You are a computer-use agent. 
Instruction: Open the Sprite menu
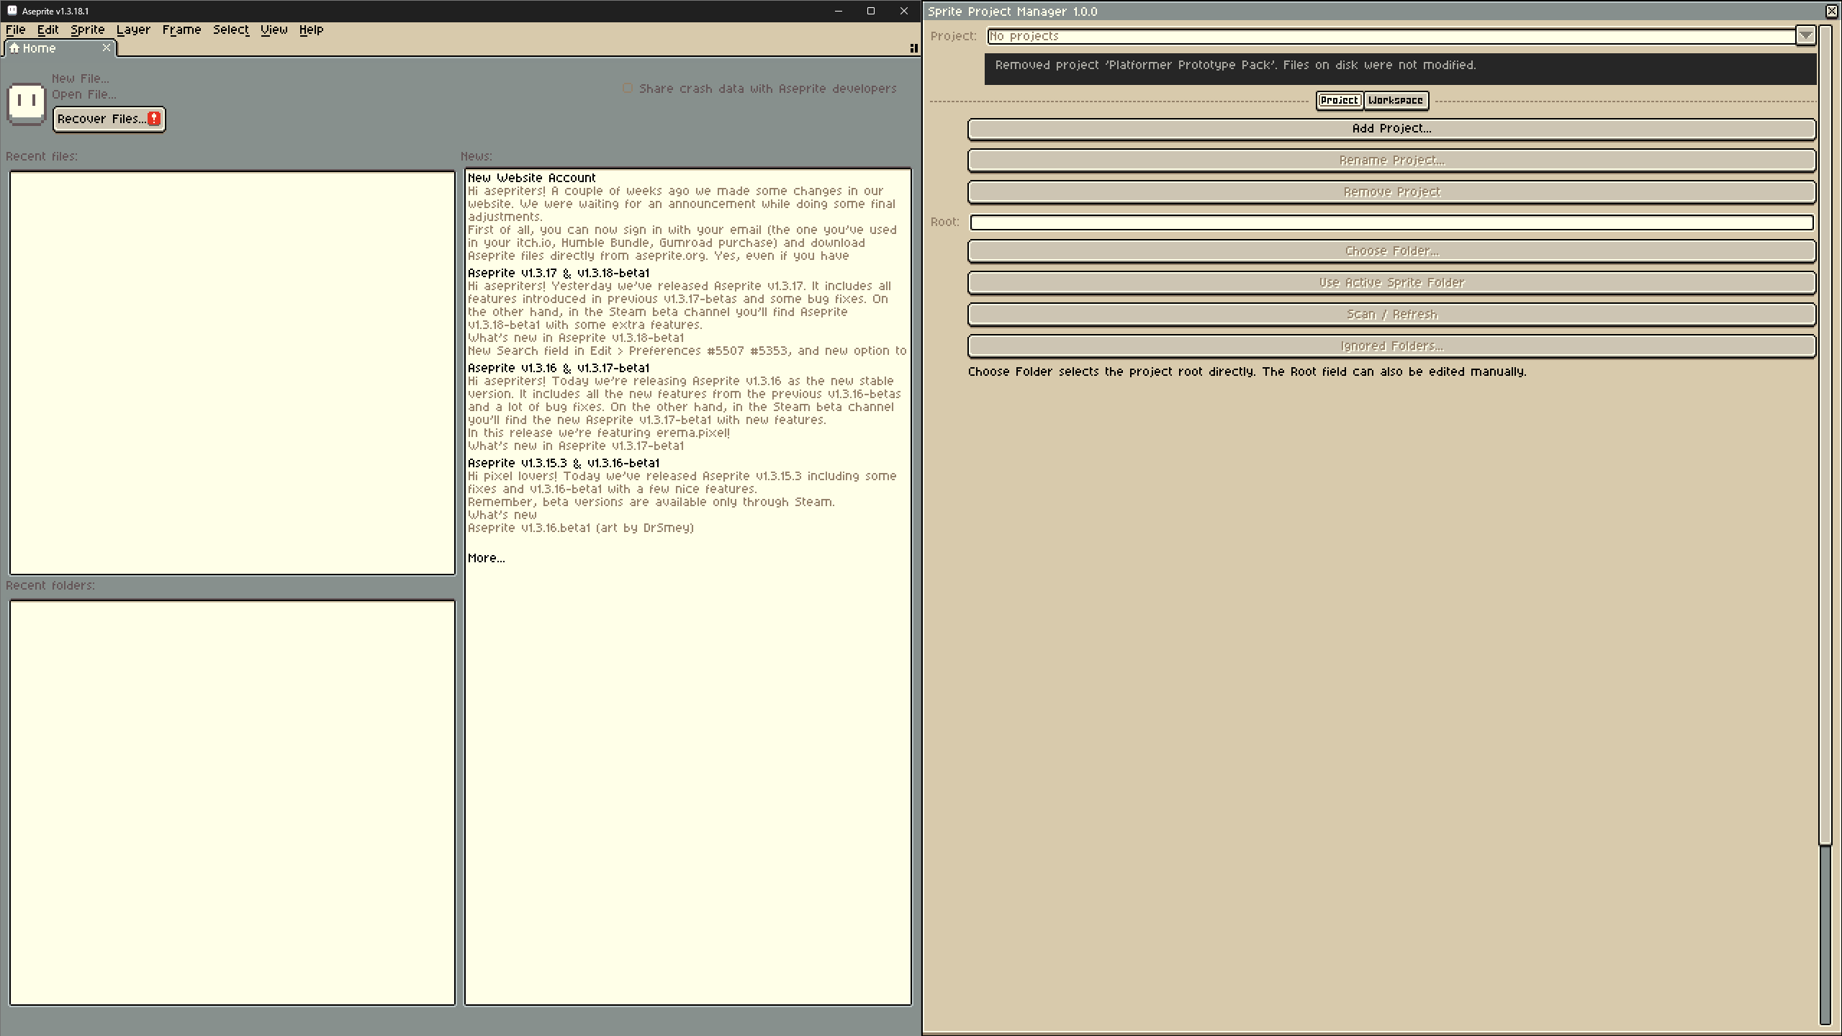point(88,30)
